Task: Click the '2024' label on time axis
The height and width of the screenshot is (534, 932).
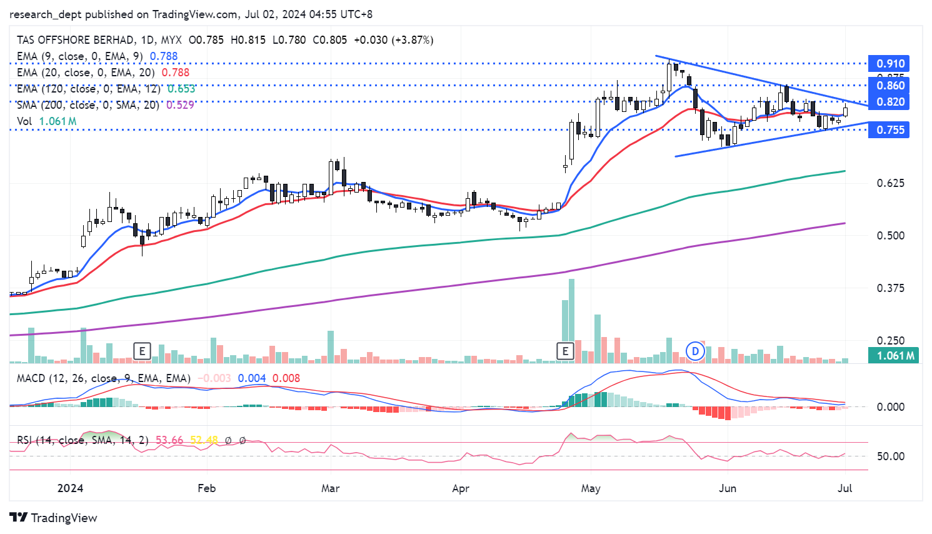Action: pos(70,488)
